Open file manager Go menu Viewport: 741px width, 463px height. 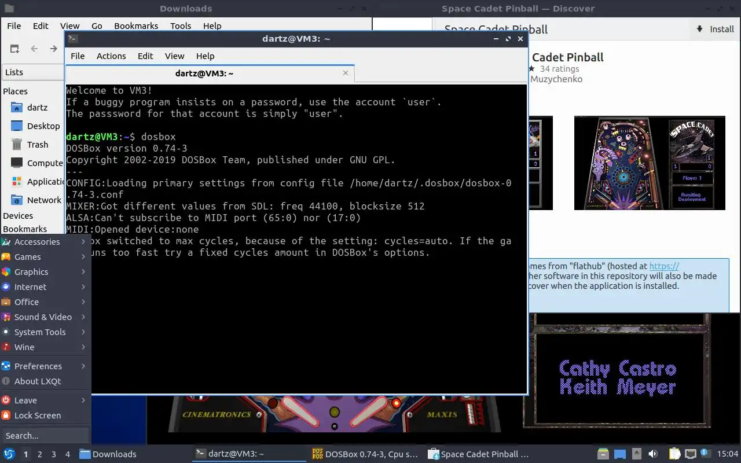pos(97,26)
